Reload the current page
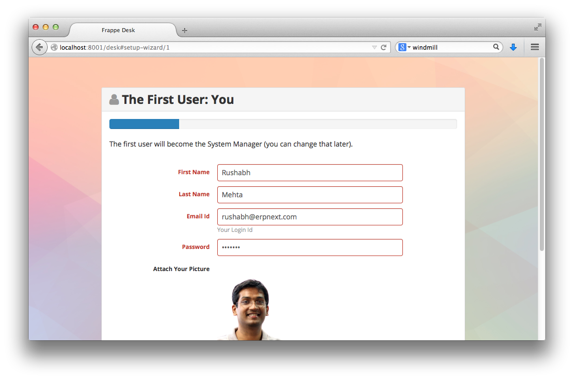Screen dimensions: 574x380 [x=383, y=47]
